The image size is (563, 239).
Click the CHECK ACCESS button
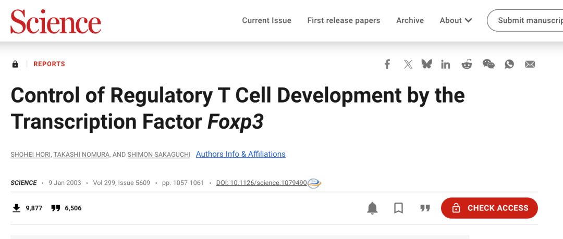tap(489, 208)
